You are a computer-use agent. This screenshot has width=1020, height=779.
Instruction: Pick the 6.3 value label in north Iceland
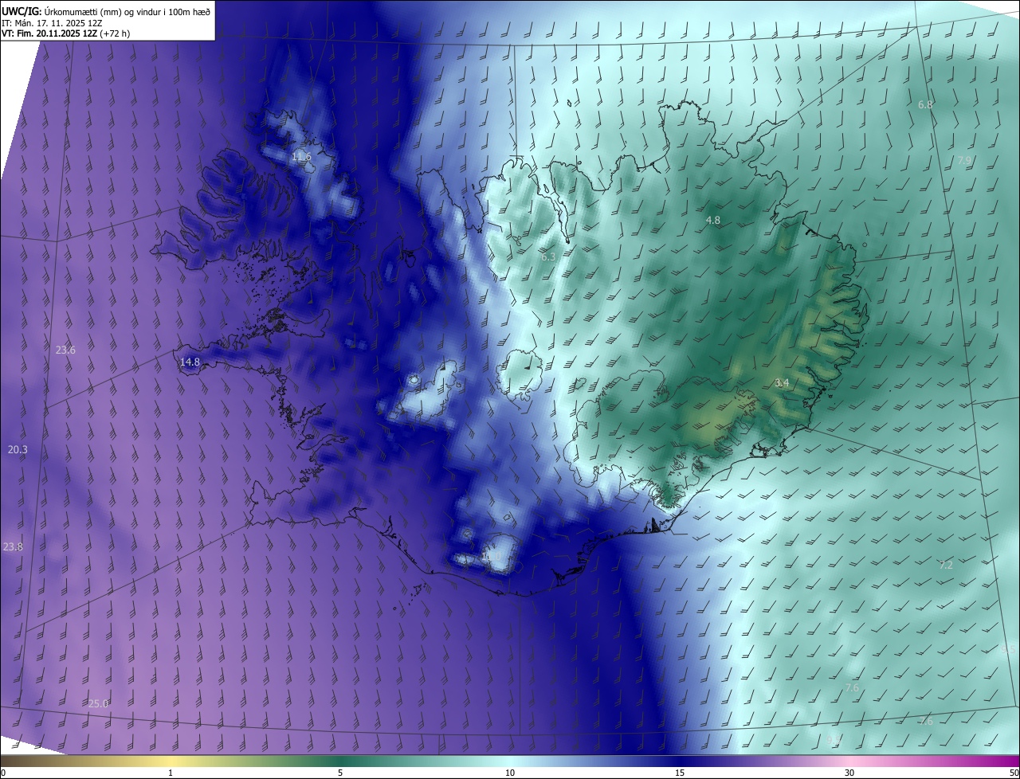tap(548, 256)
